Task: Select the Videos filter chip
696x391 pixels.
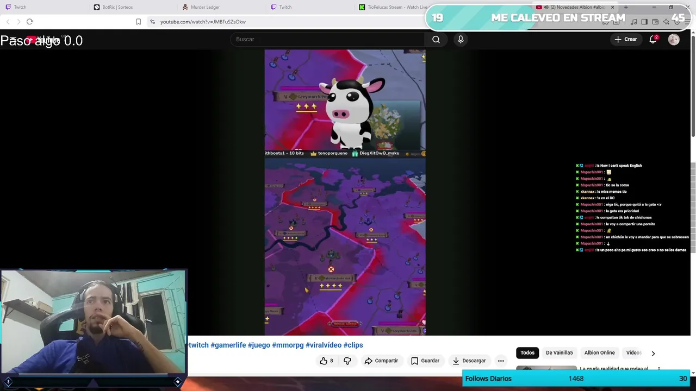Action: pyautogui.click(x=634, y=353)
